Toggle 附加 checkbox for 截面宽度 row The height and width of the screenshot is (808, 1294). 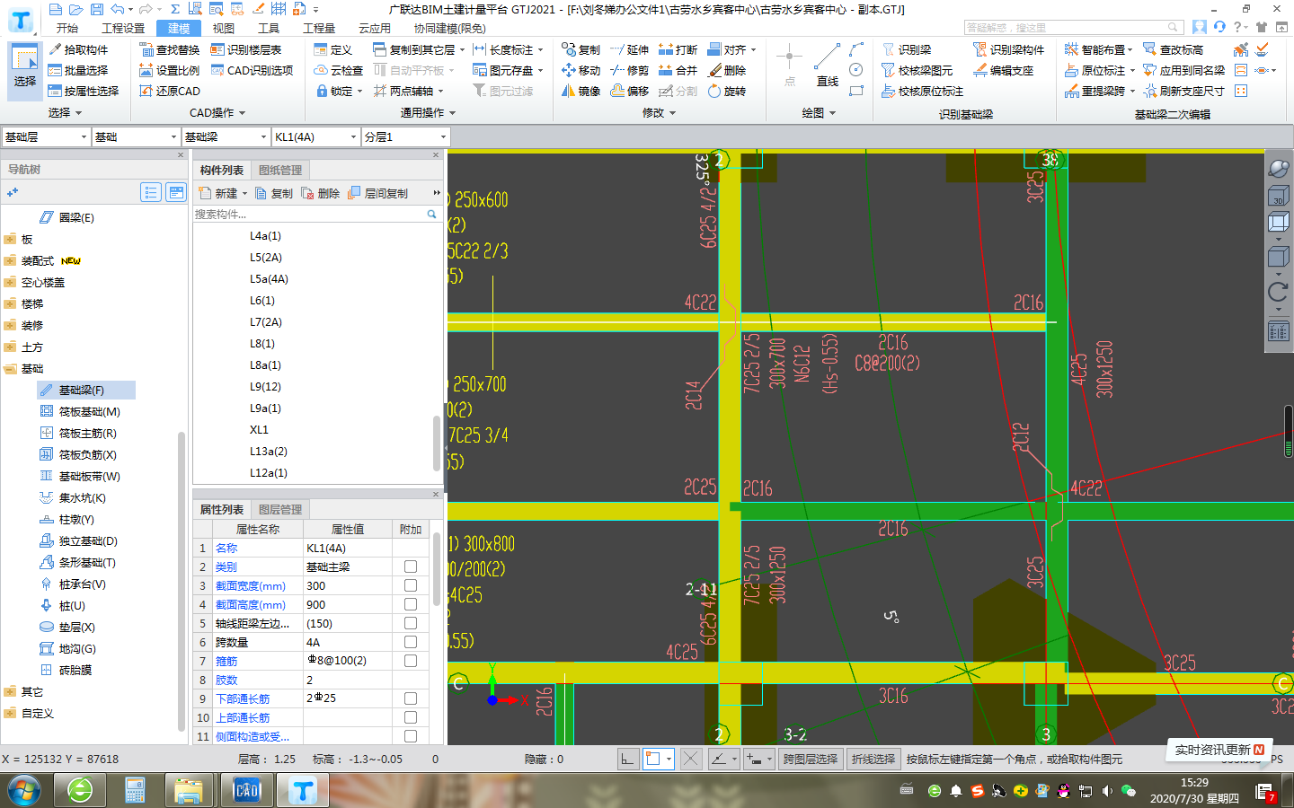click(411, 585)
